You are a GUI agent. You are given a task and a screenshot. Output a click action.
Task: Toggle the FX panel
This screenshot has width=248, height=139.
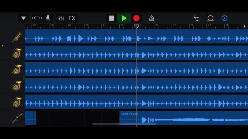(72, 18)
